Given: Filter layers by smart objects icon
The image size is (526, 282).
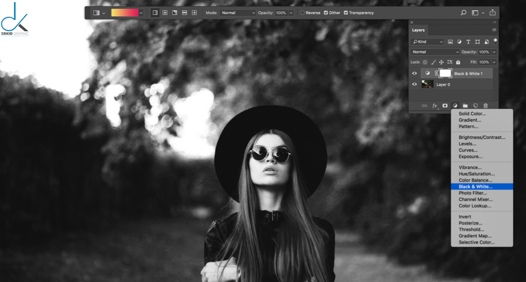Looking at the screenshot, I should coord(486,42).
